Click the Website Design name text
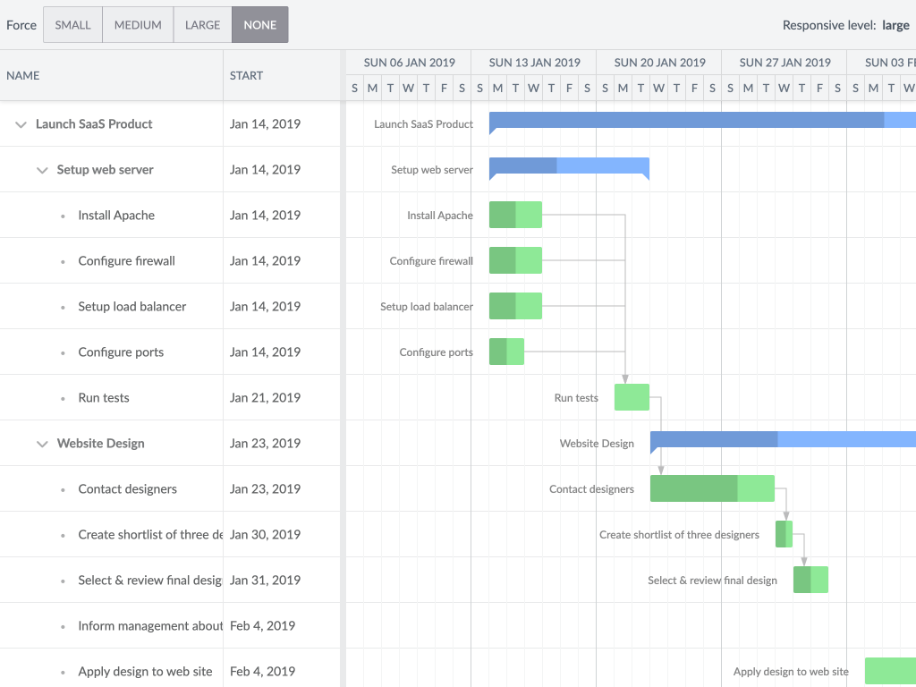 (100, 443)
